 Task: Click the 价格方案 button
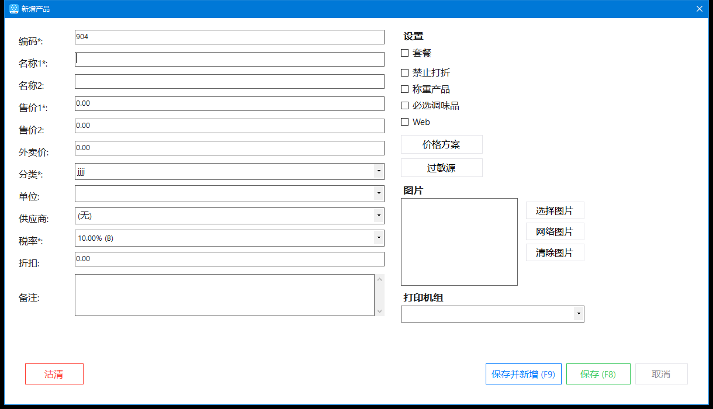442,144
